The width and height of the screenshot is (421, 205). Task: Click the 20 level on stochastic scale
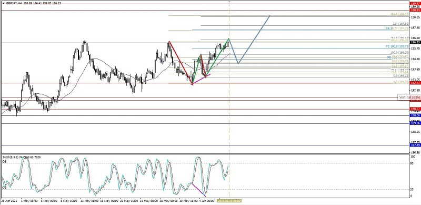(x=412, y=189)
